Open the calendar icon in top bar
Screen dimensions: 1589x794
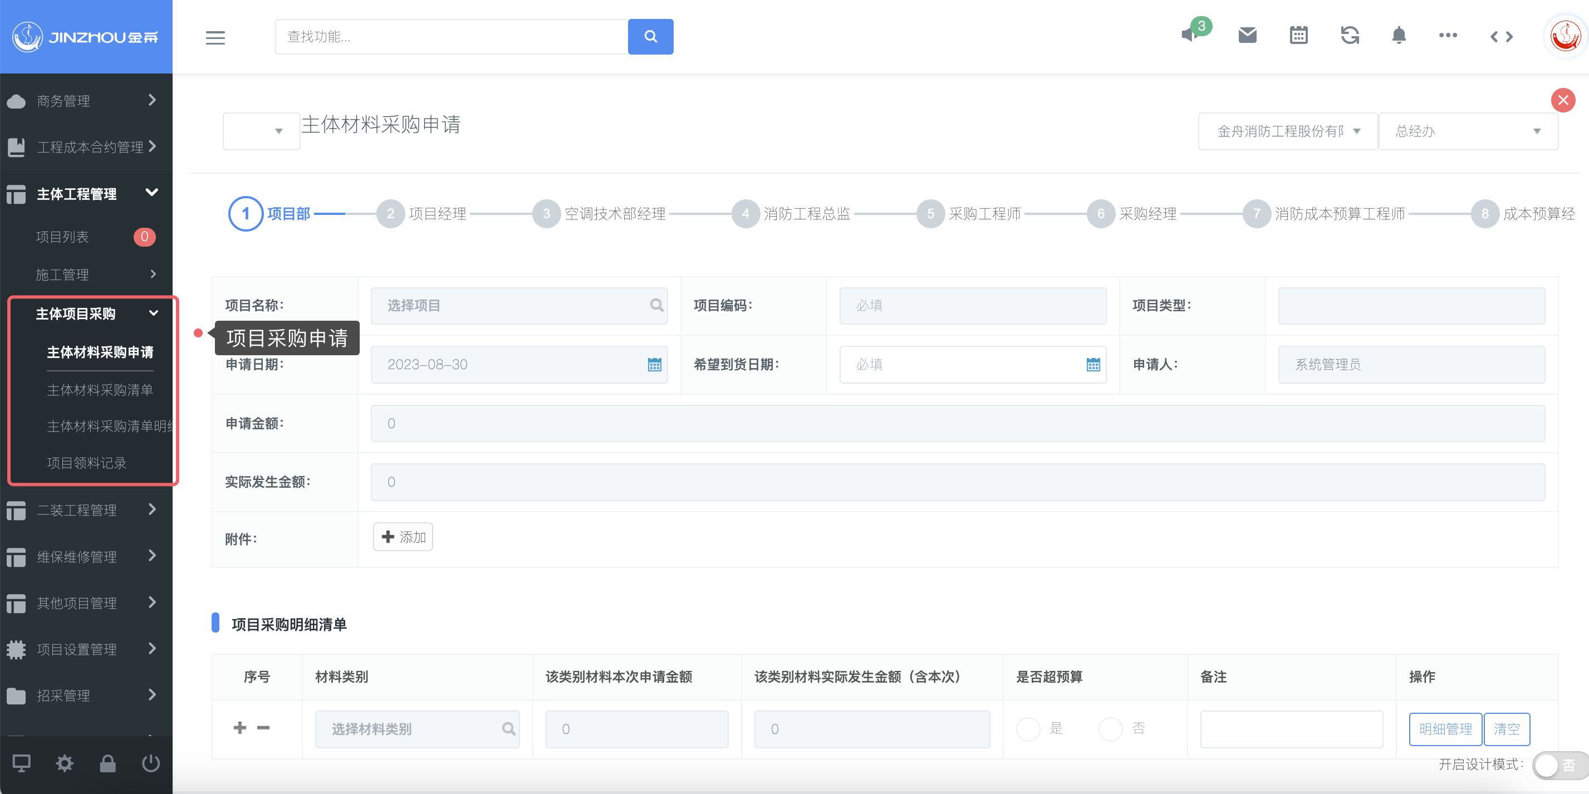coord(1298,36)
